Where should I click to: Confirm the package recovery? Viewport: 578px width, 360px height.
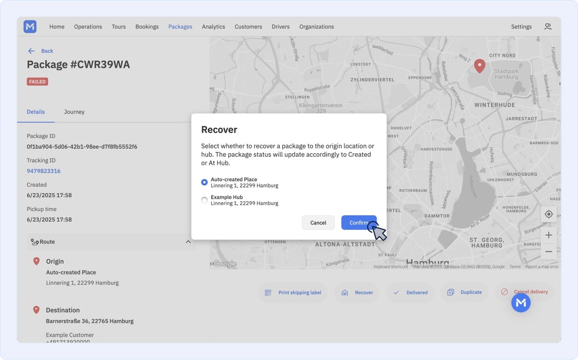click(x=359, y=223)
